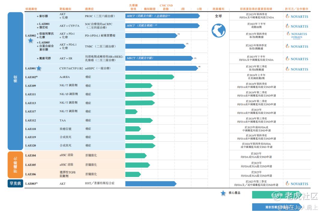Click the LAE120 candidate label
The image size is (324, 215).
[x=31, y=146]
